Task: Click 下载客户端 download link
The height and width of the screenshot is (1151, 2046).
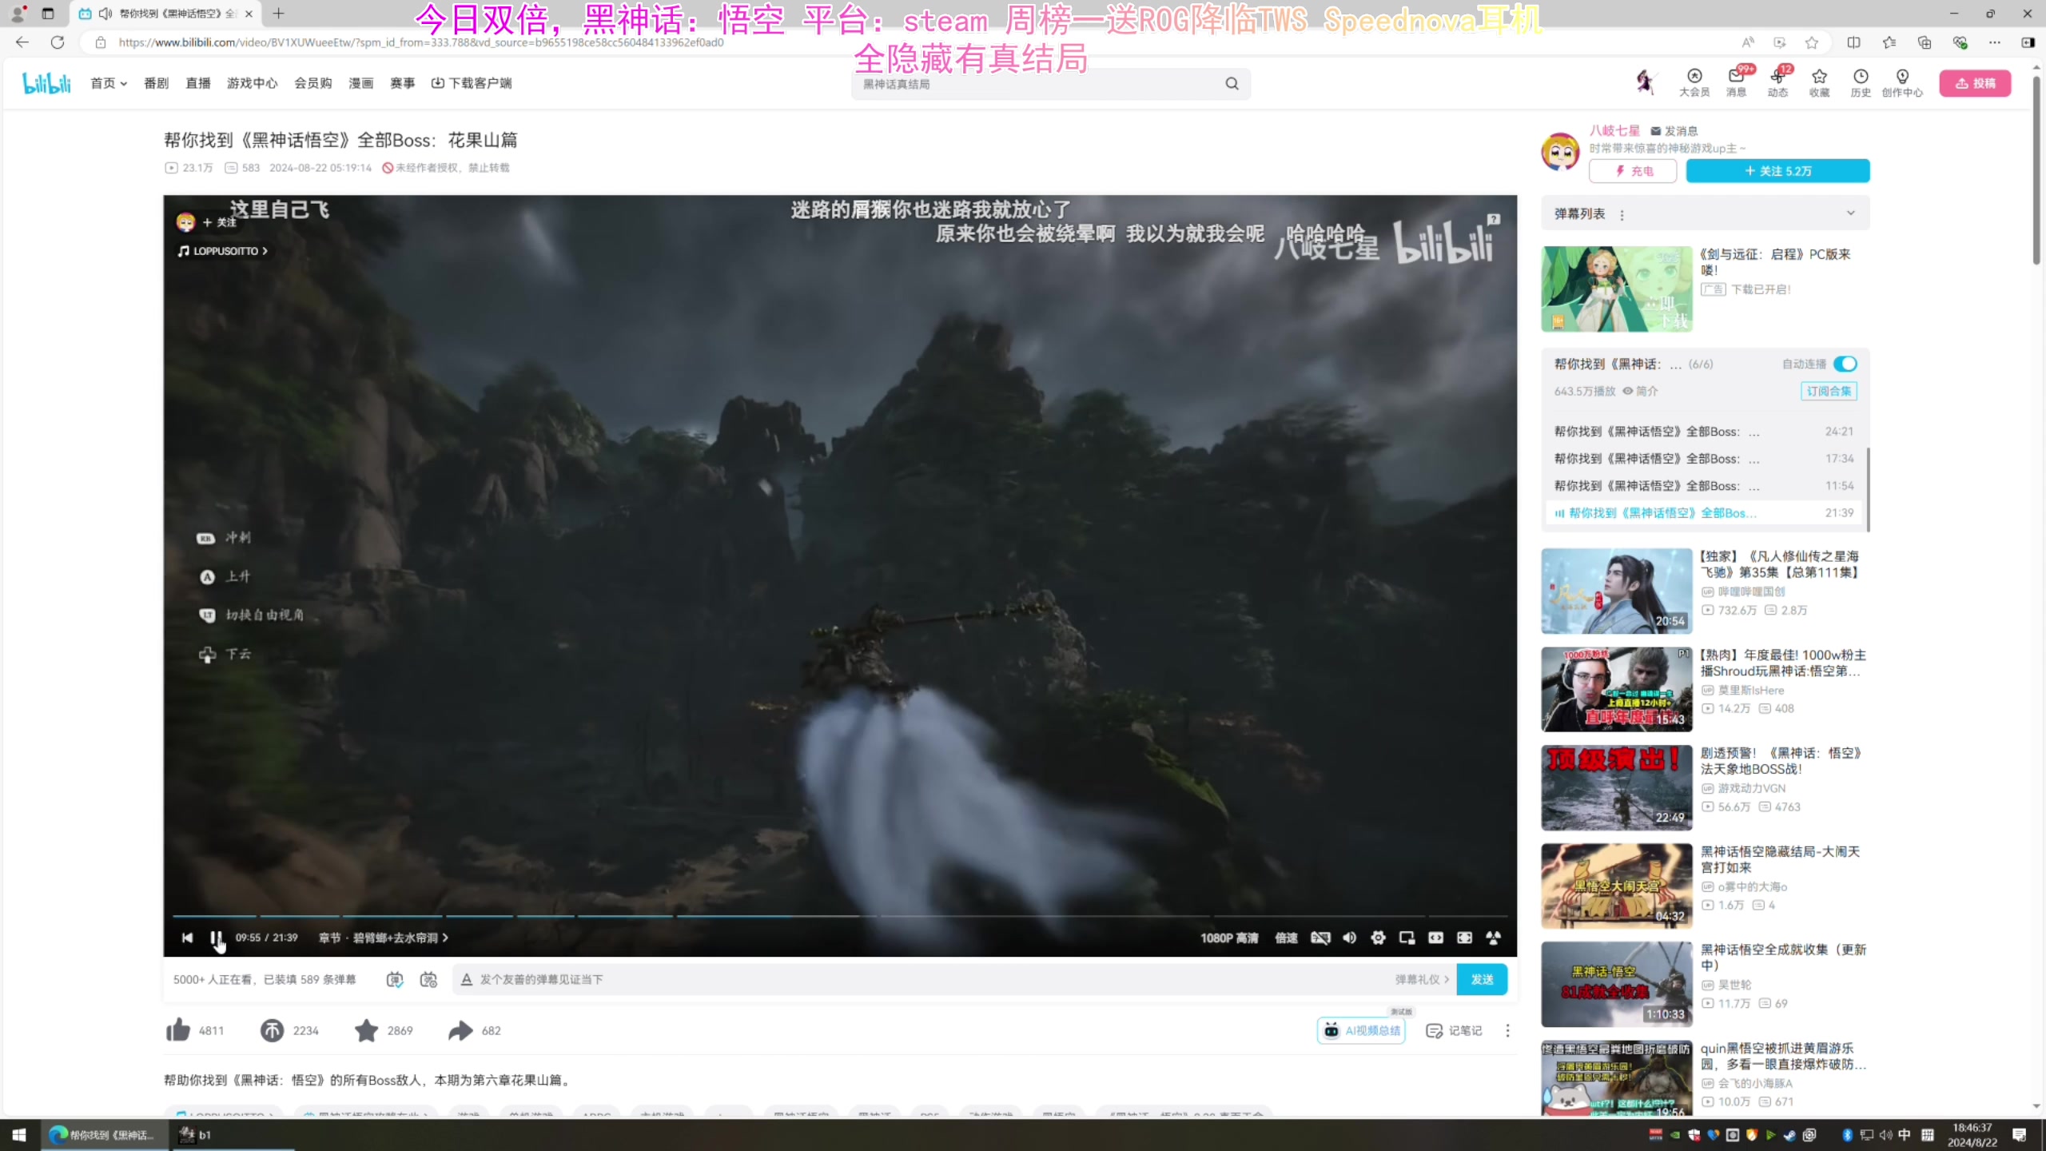Action: (x=472, y=83)
